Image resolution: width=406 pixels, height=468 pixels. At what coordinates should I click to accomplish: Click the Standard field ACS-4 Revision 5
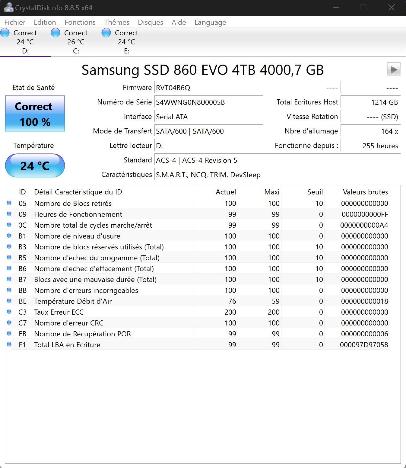278,160
